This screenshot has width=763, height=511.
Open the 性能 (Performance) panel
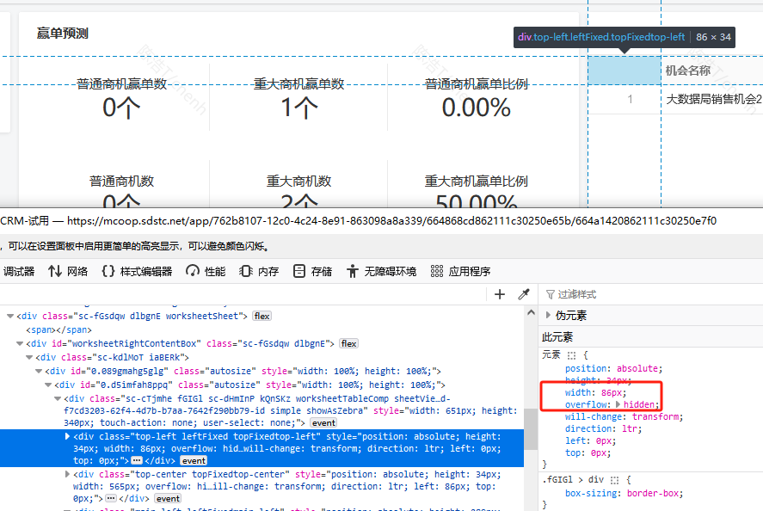coord(206,271)
